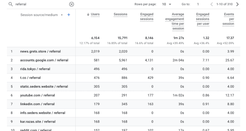Add a secondary dimension with plus icon
This screenshot has height=131, width=246.
[69, 15]
